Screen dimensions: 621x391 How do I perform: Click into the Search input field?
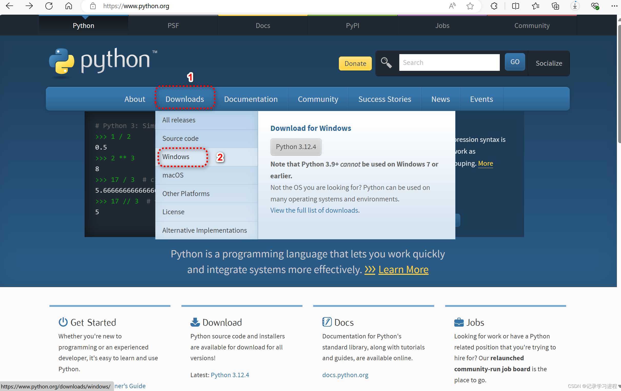point(449,62)
